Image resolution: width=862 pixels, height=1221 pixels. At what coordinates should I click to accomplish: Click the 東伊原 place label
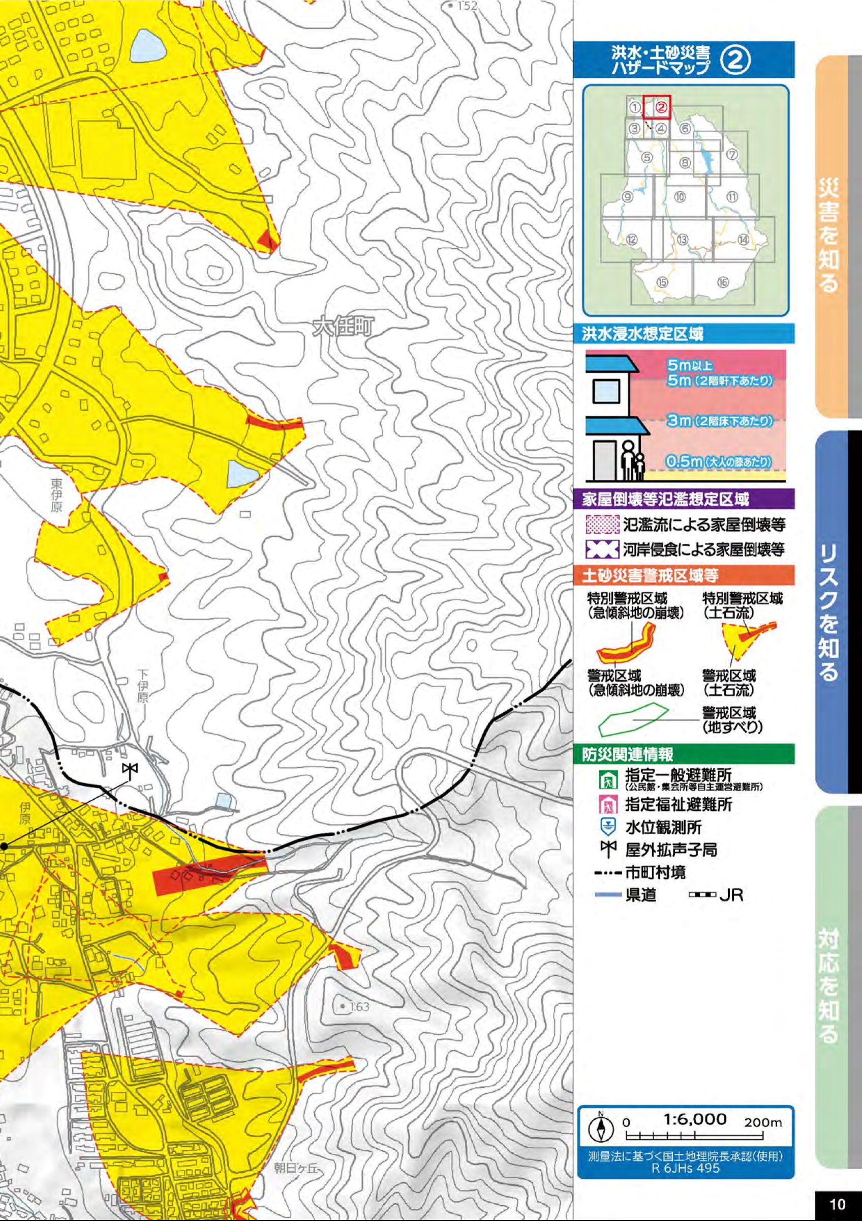[56, 495]
